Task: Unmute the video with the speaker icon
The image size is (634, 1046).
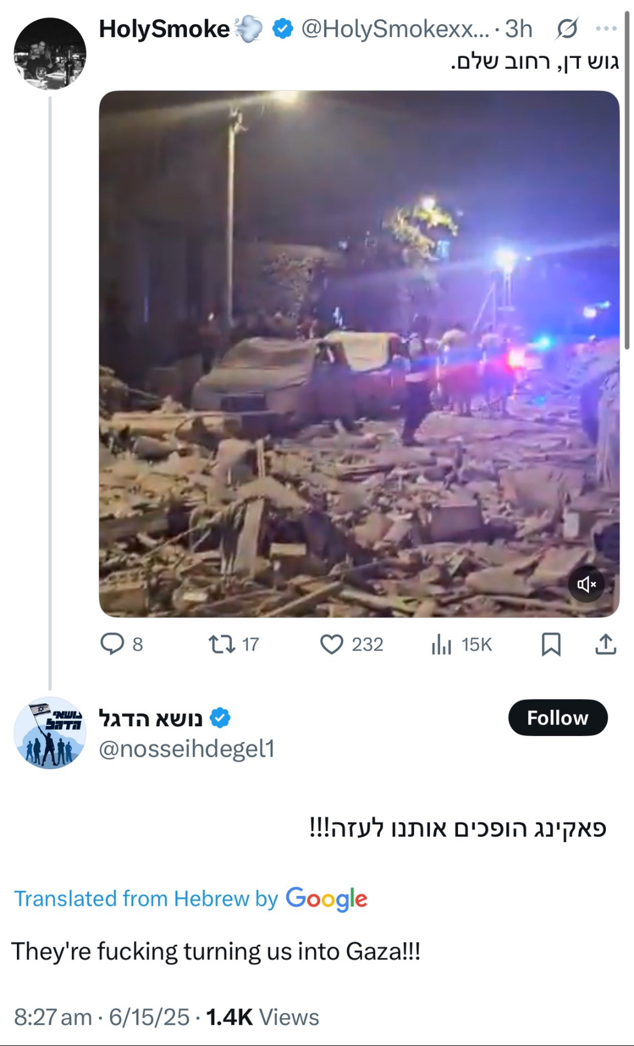Action: (586, 584)
